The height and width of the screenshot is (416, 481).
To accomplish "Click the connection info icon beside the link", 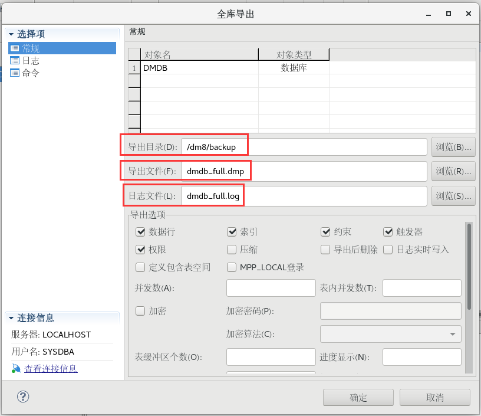I will tap(16, 368).
